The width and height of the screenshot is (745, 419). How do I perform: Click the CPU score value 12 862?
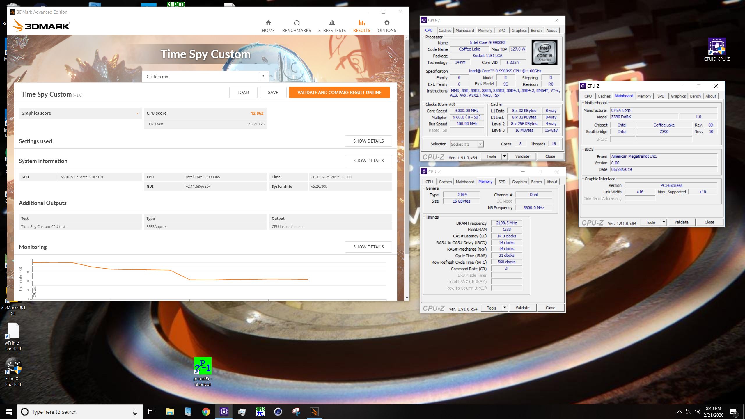(257, 113)
